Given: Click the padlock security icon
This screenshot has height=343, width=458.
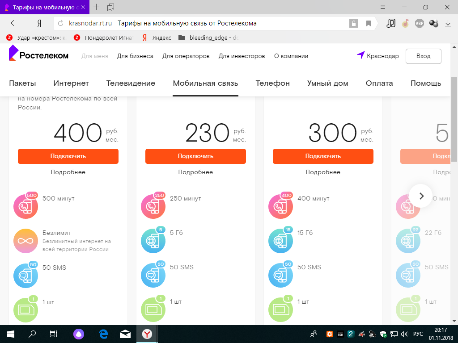Looking at the screenshot, I should [x=353, y=23].
